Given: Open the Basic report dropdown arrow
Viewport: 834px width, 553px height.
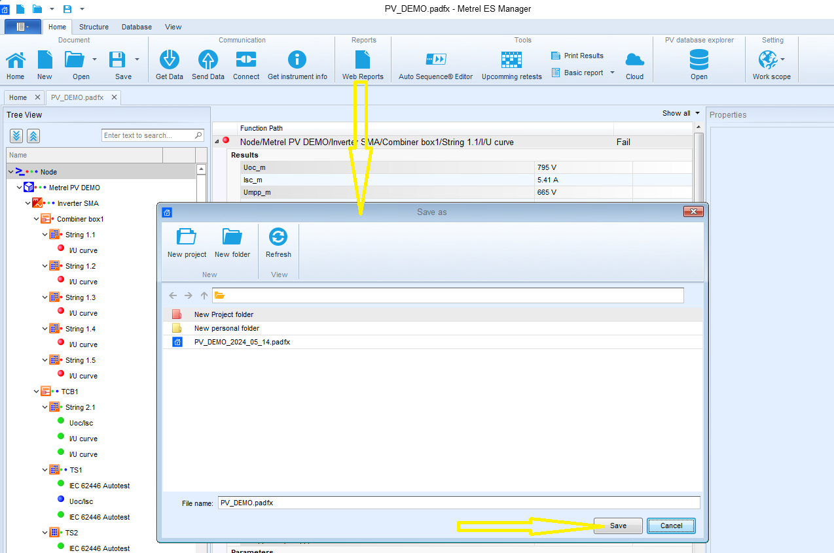Looking at the screenshot, I should 613,73.
